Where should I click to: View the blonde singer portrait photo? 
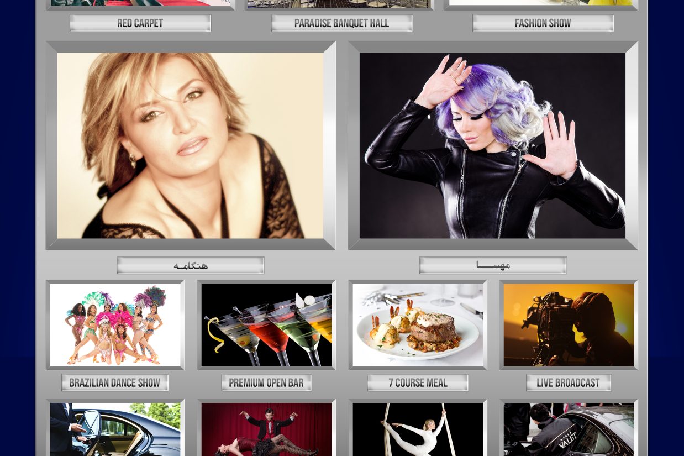[x=190, y=145]
